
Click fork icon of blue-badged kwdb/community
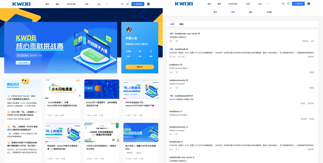[176, 134]
